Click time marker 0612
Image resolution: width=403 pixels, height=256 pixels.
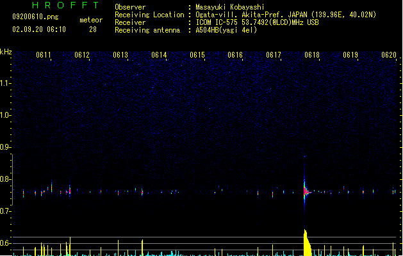[x=82, y=55]
